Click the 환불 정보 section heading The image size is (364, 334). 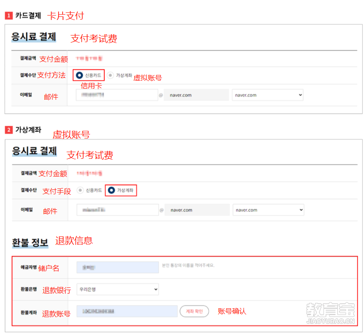[30, 242]
